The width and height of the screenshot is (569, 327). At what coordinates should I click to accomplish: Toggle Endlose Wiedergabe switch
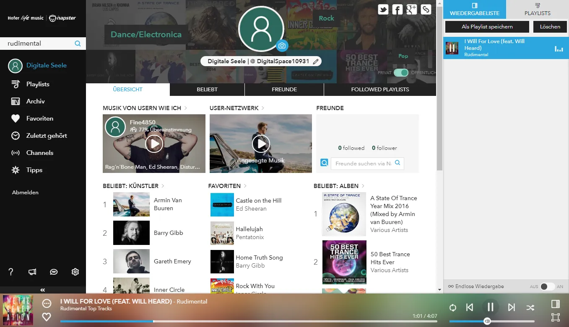546,287
